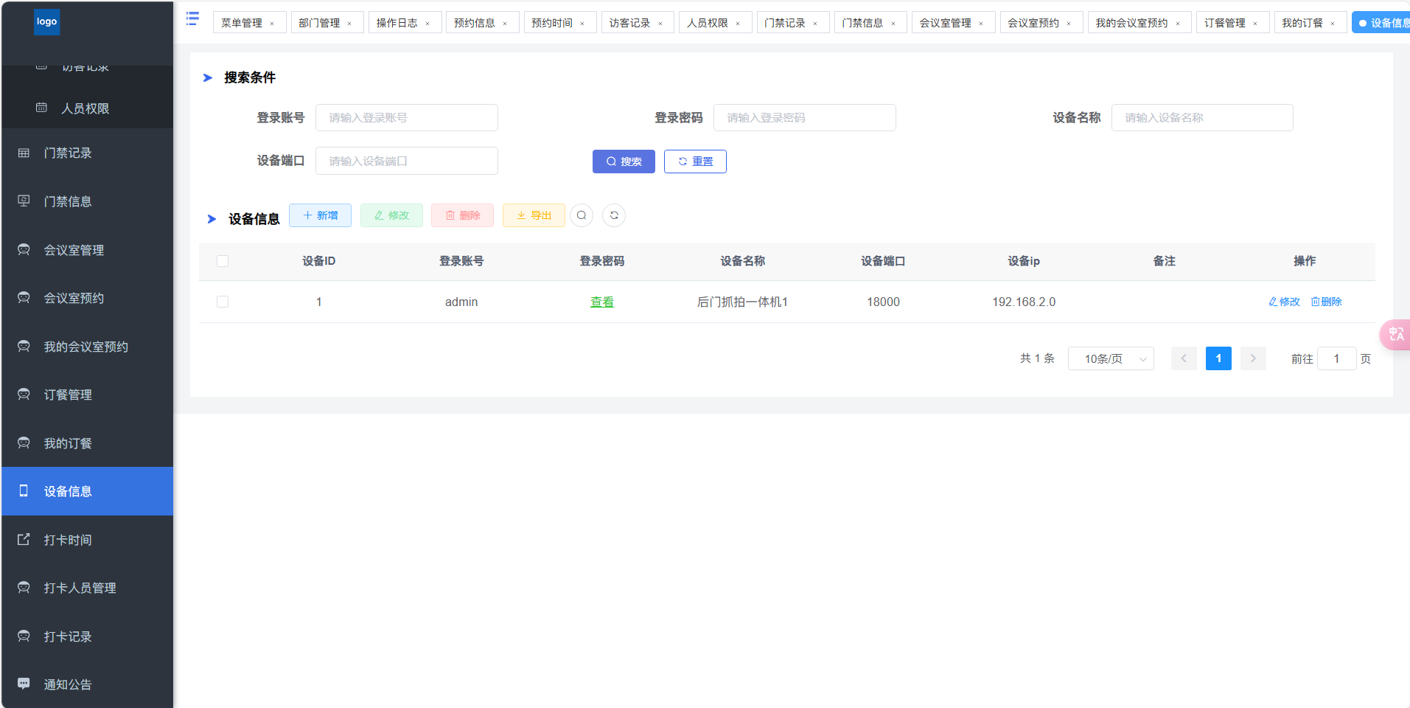Close the 访客记录 tab via its x
Viewport: 1410px width, 708px height.
tap(660, 24)
